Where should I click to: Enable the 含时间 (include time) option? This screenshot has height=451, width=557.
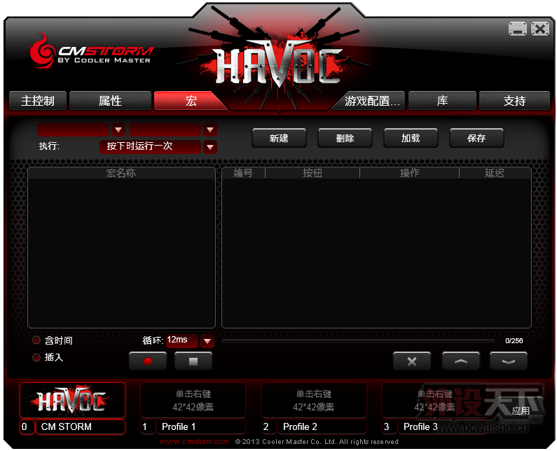point(36,340)
